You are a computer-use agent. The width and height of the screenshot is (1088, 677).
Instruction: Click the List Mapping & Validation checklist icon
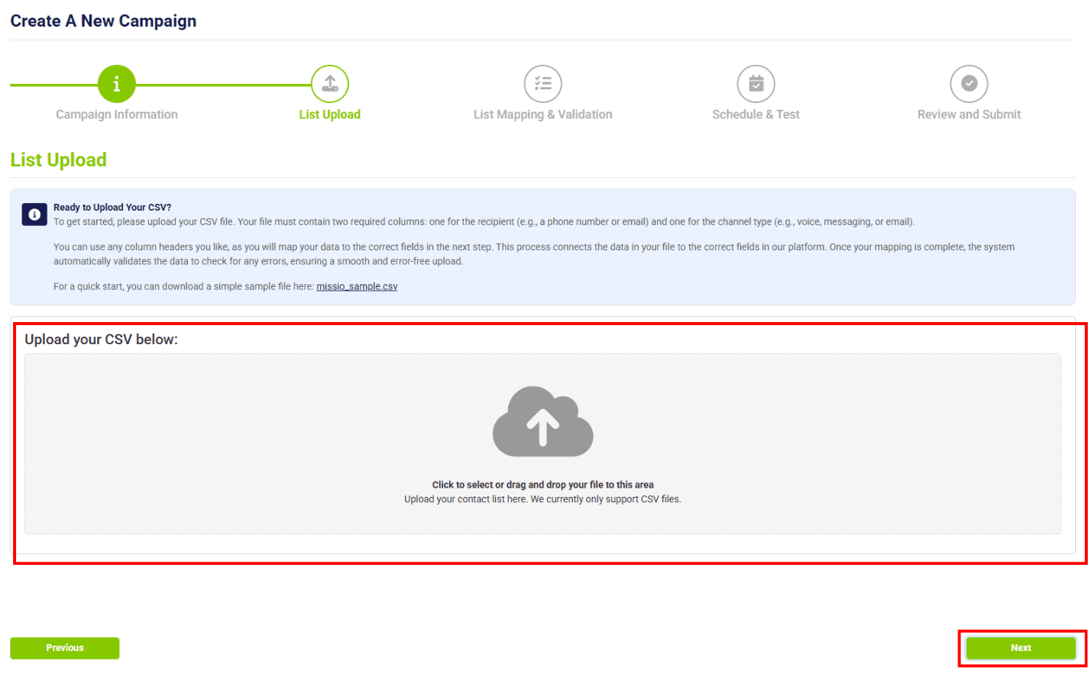542,84
